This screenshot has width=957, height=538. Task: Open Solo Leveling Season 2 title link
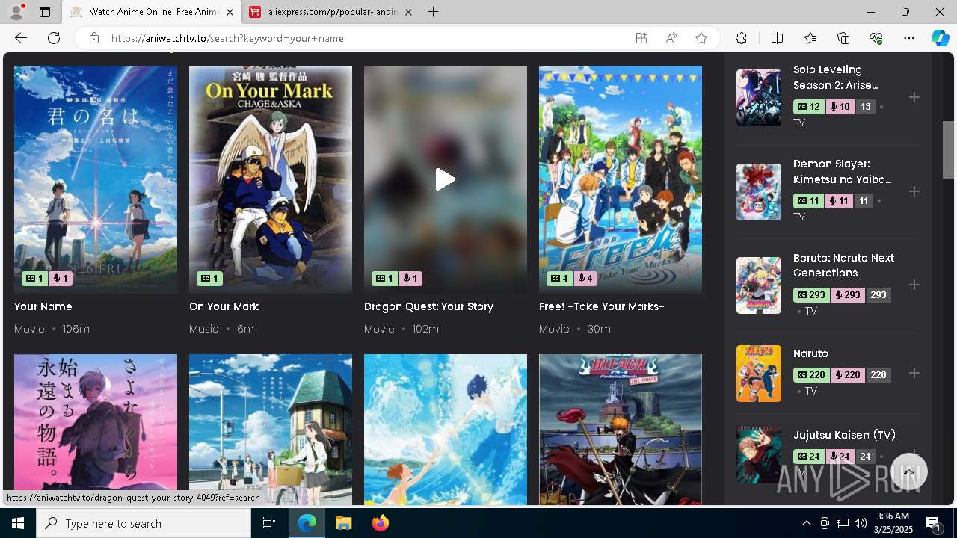tap(836, 77)
